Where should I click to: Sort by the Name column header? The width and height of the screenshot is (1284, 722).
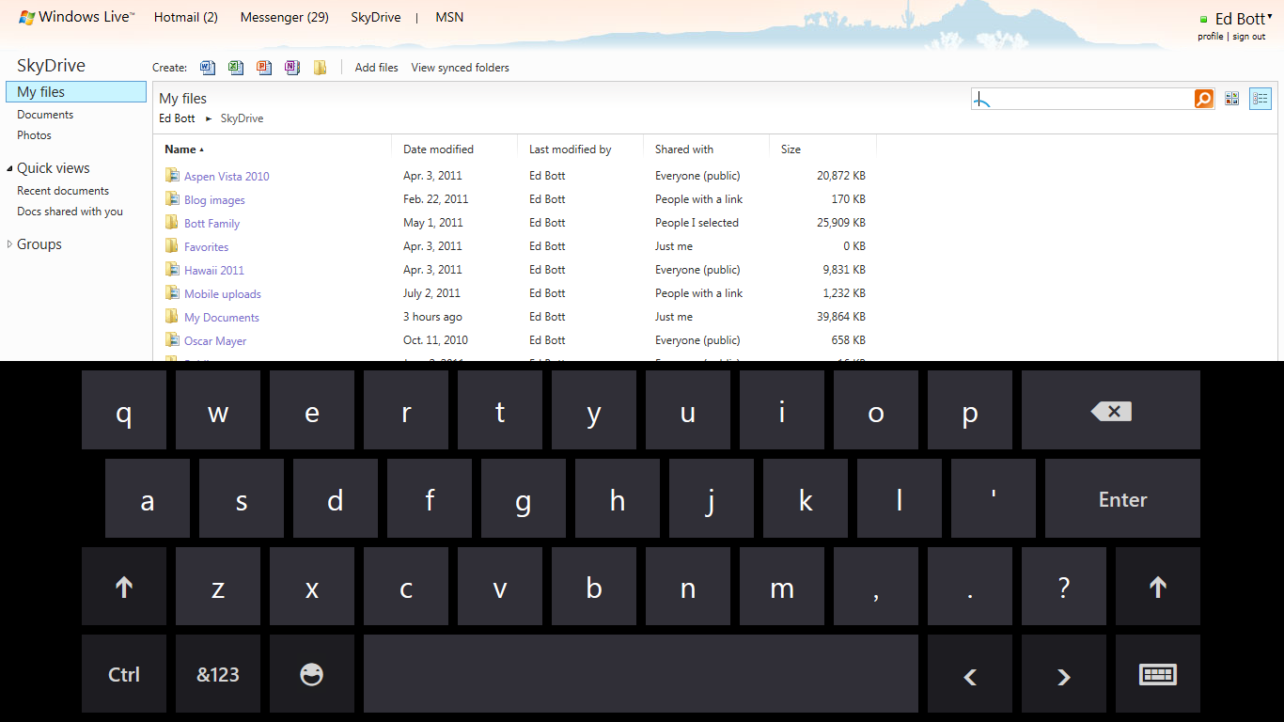coord(183,149)
